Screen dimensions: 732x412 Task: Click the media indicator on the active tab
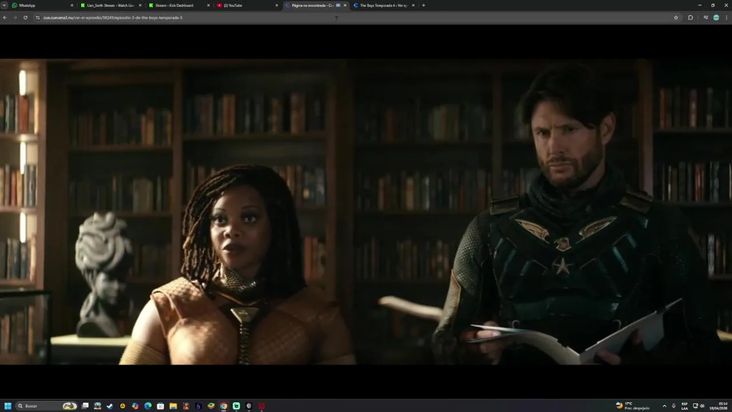pos(338,5)
